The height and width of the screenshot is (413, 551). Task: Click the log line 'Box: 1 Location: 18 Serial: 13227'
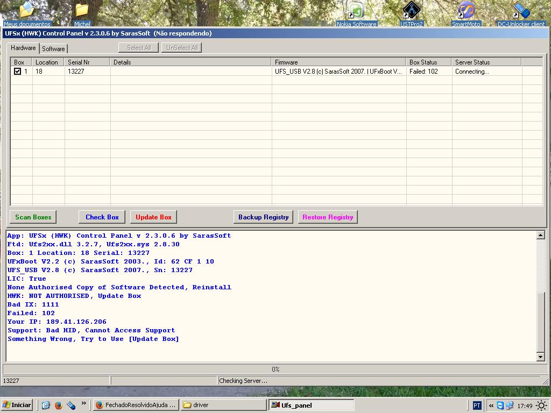pos(79,253)
